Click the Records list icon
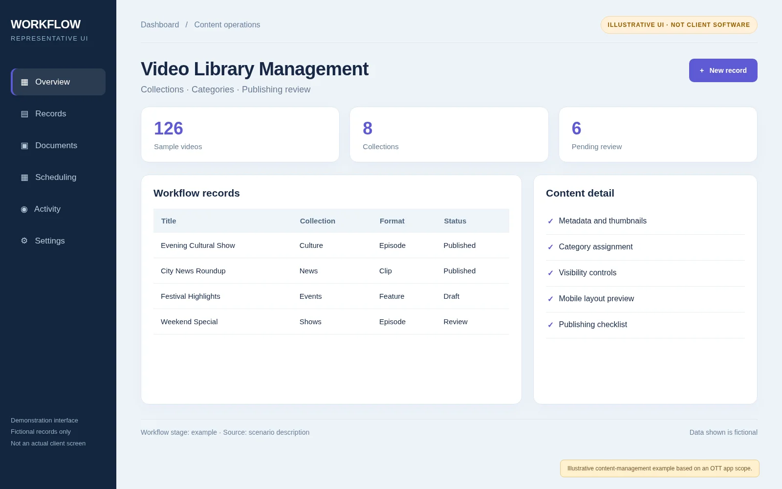 [24, 114]
